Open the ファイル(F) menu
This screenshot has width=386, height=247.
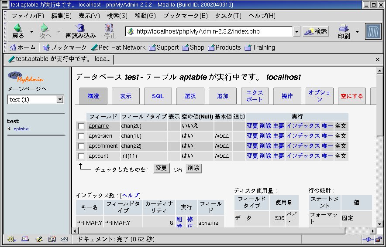(28, 16)
